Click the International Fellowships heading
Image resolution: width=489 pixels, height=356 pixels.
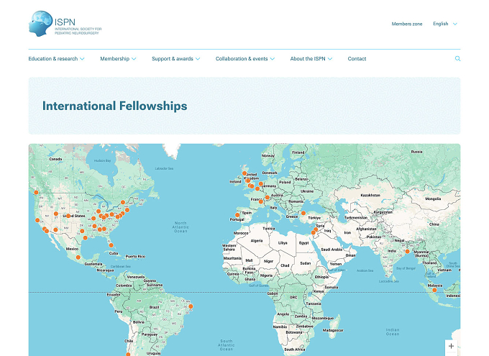[115, 106]
